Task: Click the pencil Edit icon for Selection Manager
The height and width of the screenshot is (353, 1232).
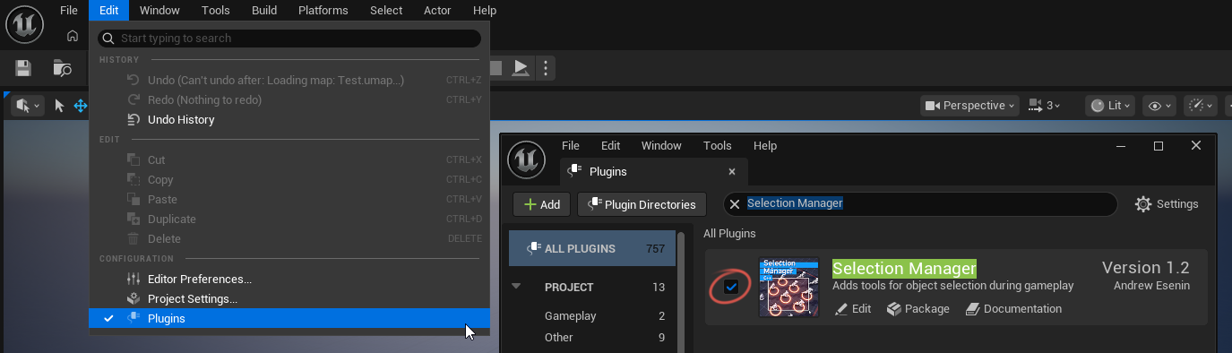Action: click(841, 309)
